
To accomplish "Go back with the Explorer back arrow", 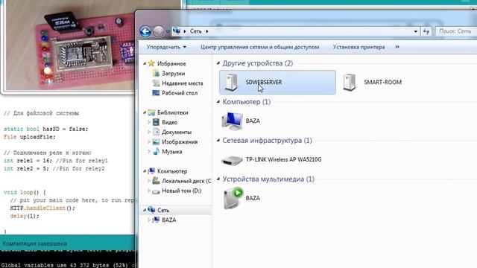I will pyautogui.click(x=145, y=31).
